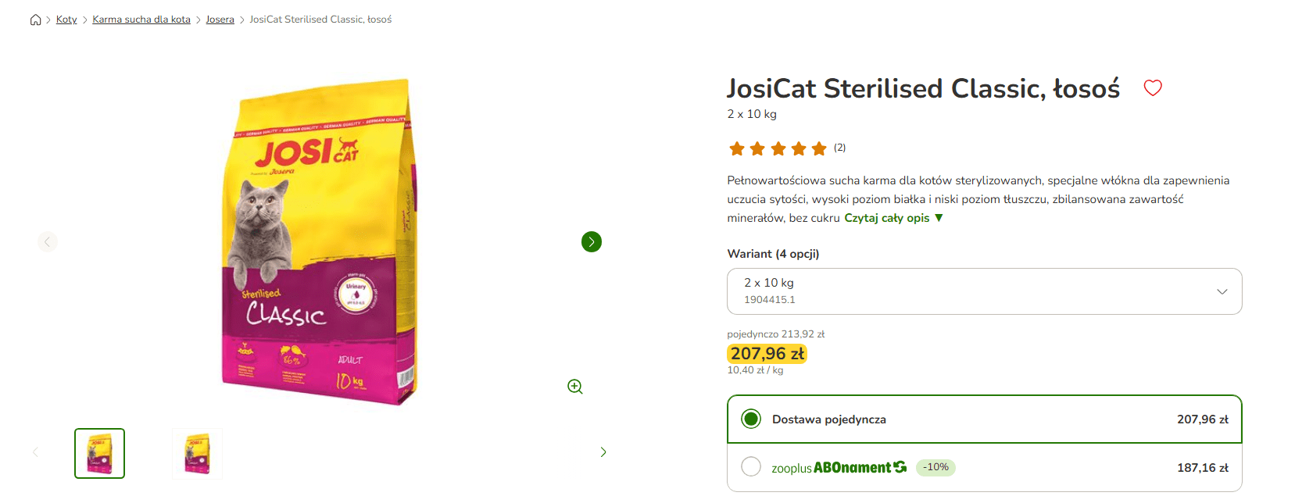Viewport: 1295px width, 496px height.
Task: Select the second product thumbnail
Action: pyautogui.click(x=197, y=453)
